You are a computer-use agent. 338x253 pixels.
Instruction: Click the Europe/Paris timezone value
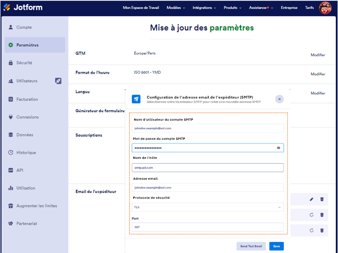tap(145, 53)
